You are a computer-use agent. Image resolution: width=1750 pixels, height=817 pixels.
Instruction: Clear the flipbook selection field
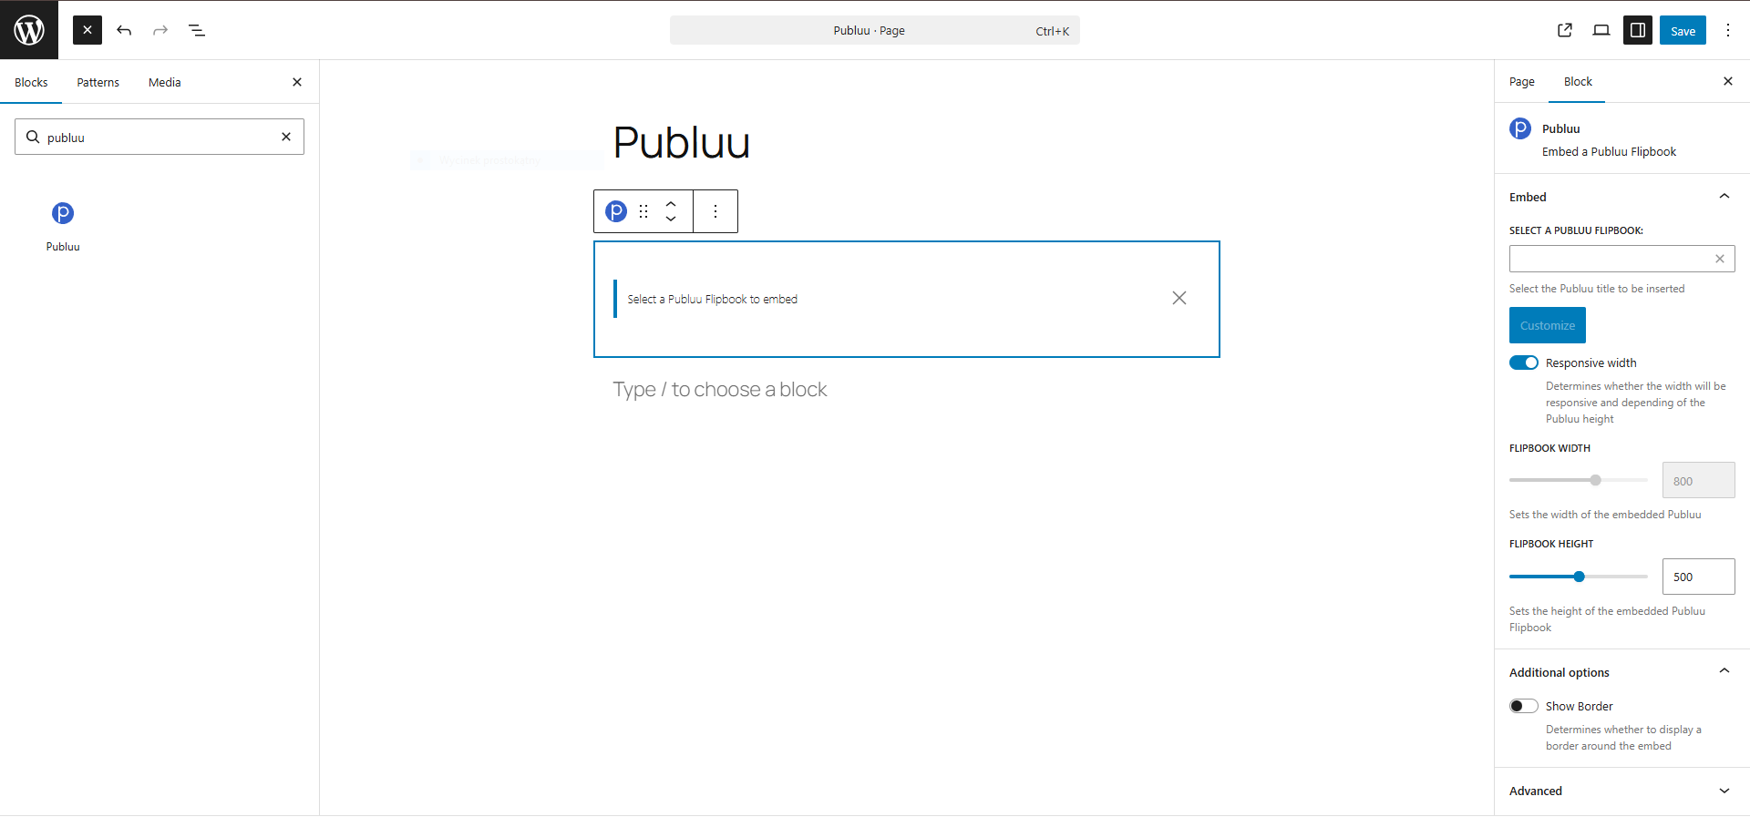click(x=1720, y=259)
